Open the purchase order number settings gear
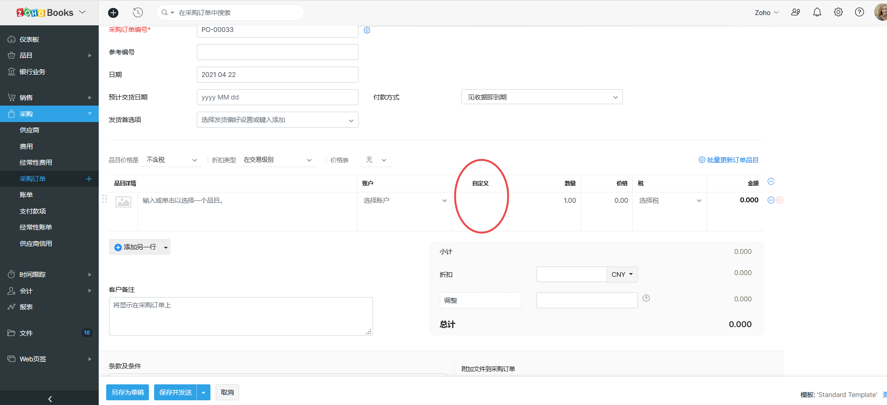Image resolution: width=887 pixels, height=405 pixels. [367, 30]
